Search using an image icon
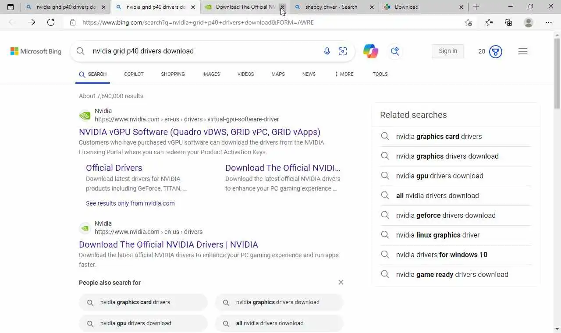 [343, 51]
